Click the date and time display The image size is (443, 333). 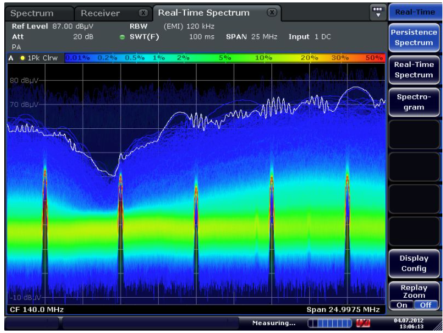[x=408, y=323]
